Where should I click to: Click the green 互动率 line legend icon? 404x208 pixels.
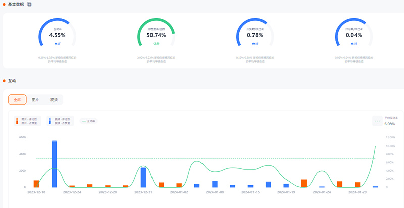pos(84,121)
